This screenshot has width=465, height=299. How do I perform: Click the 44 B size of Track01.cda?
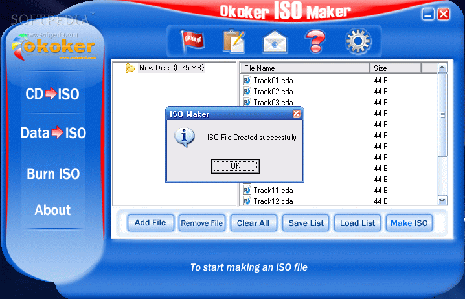380,81
